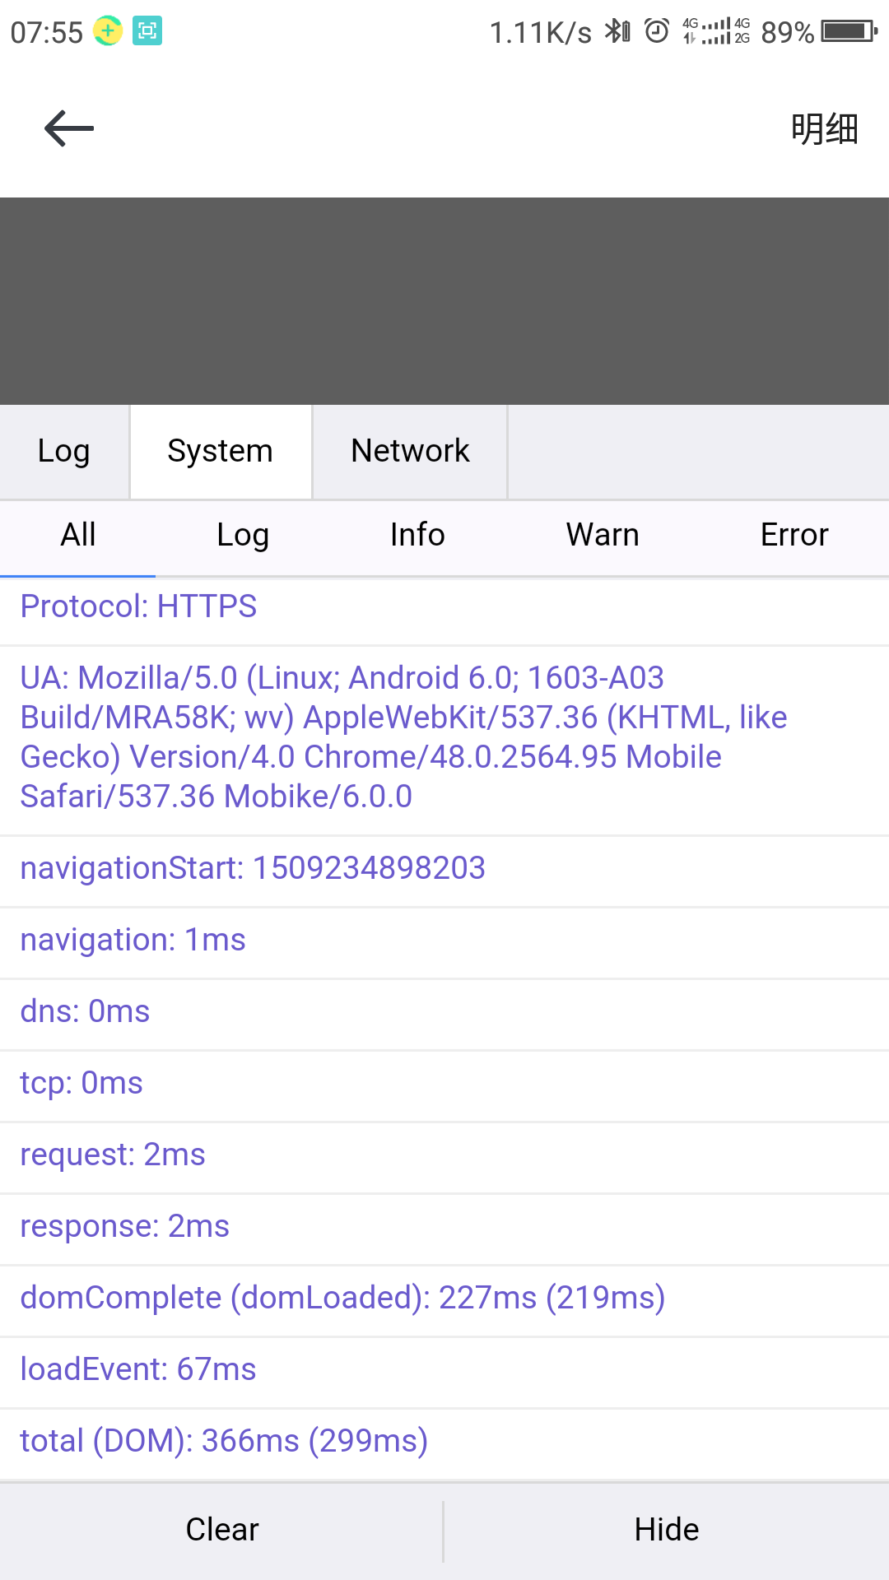The height and width of the screenshot is (1580, 889).
Task: Filter entries by Warn level
Action: [x=603, y=536]
